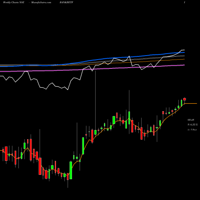Click the 'in 5 Days' label
Screen dimensions: 200x200
click(x=192, y=130)
